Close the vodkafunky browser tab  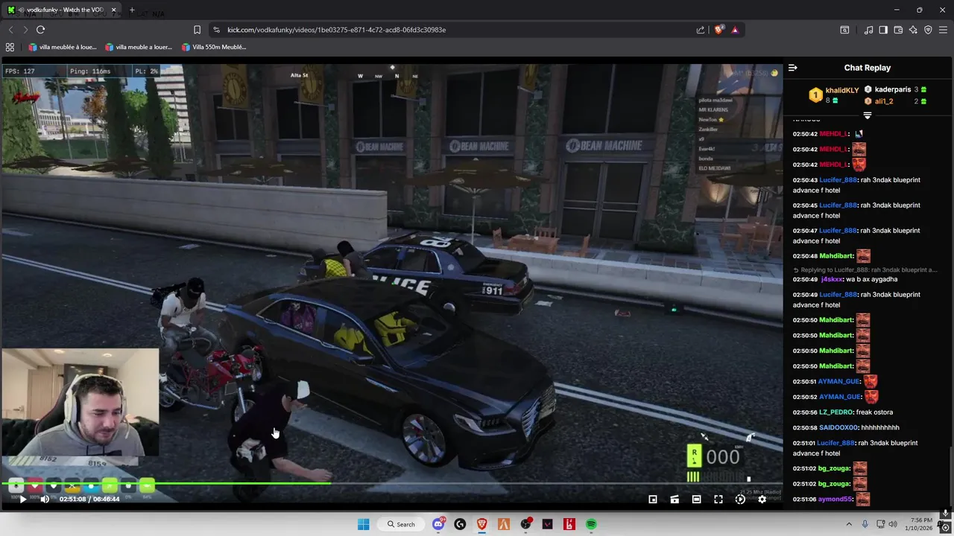pyautogui.click(x=114, y=10)
